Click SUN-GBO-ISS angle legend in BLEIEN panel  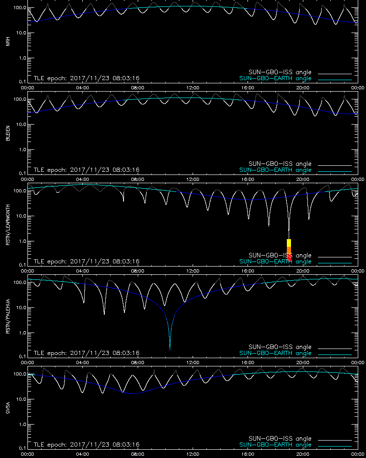(x=280, y=164)
